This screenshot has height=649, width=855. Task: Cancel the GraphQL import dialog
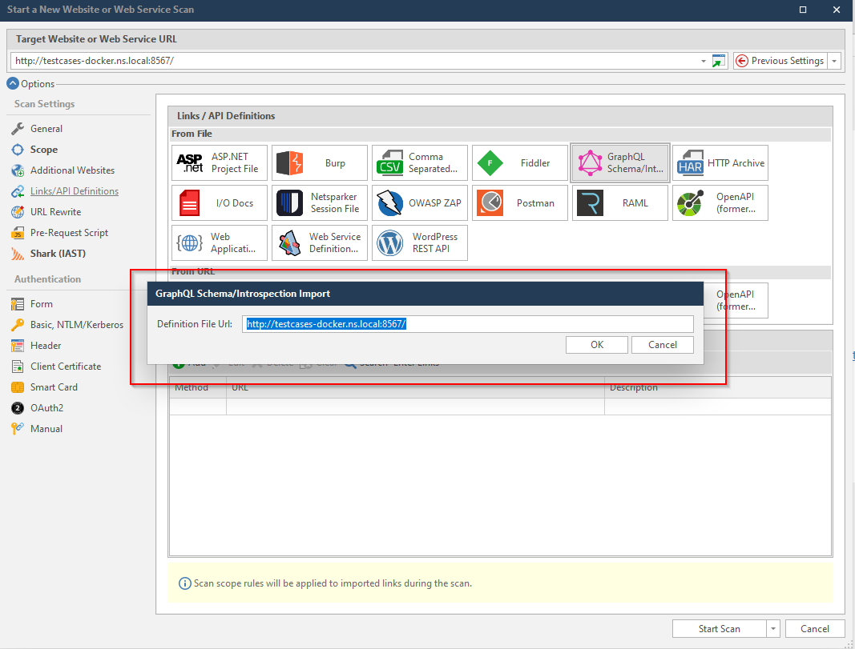point(662,345)
